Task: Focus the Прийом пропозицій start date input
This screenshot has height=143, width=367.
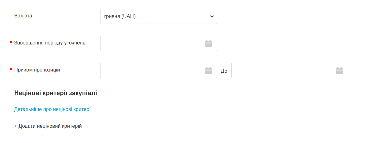Action: click(x=151, y=71)
